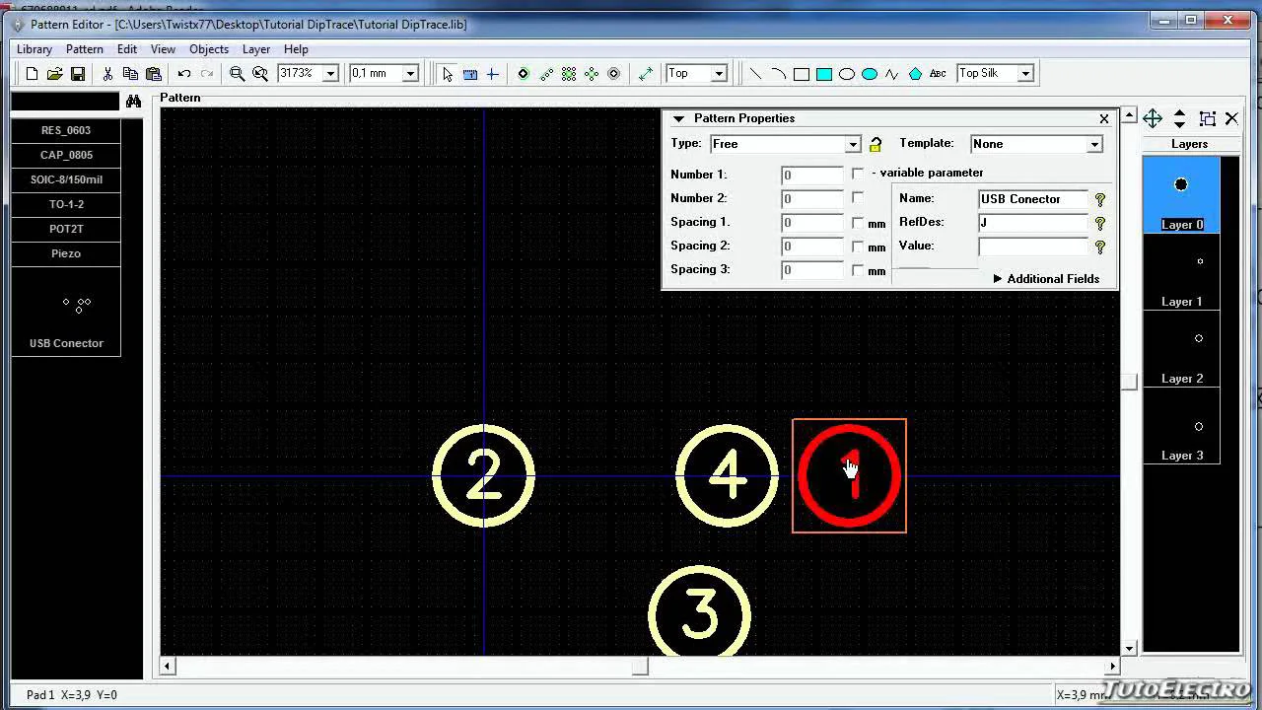The width and height of the screenshot is (1262, 710).
Task: Enable Number 1 variable parameter checkbox
Action: (858, 175)
